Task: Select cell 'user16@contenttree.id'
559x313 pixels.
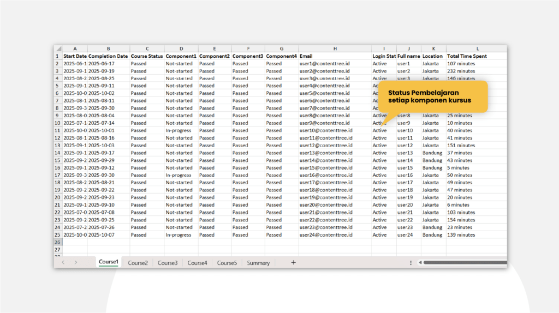Action: (335, 175)
